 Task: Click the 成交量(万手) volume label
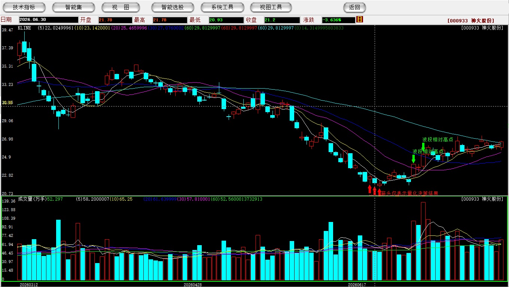coord(33,199)
